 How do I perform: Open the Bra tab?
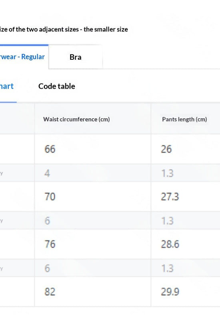(76, 57)
